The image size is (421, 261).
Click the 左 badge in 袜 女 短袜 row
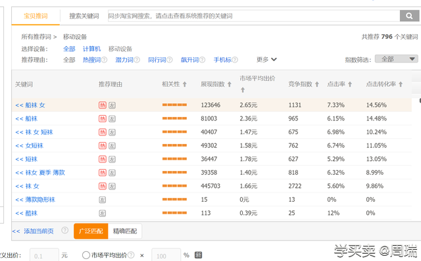tap(112, 132)
